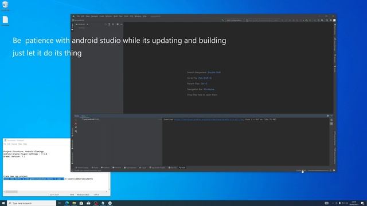Open Search Everywhere magnifier in Android Studio toolbar
The height and width of the screenshot is (206, 367).
[x=327, y=21]
